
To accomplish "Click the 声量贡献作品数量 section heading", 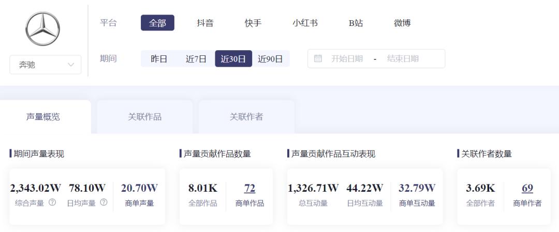I will 217,153.
